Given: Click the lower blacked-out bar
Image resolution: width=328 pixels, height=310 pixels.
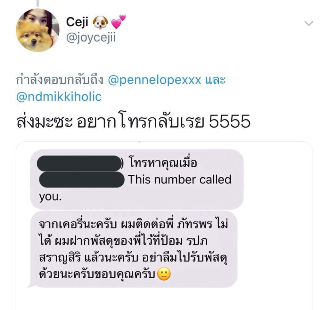Looking at the screenshot, I should click(x=82, y=179).
